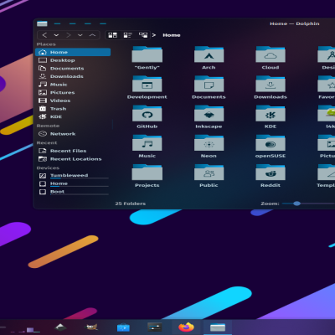This screenshot has width=335, height=335.
Task: Select the Development folder
Action: (147, 88)
